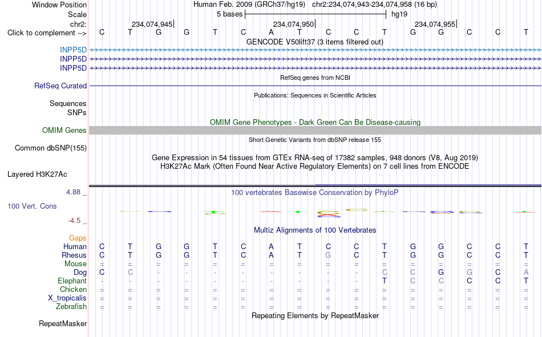Click 'Publications: Sequences in Scientific Articles' title
The width and height of the screenshot is (542, 337).
[315, 95]
